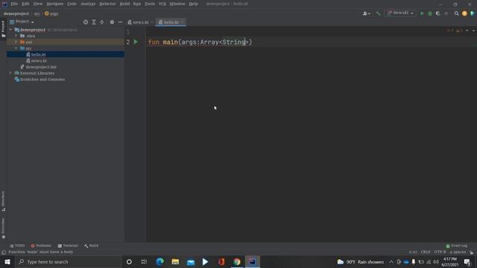Open the Structure tool window stripe
Image resolution: width=477 pixels, height=268 pixels.
[3, 201]
